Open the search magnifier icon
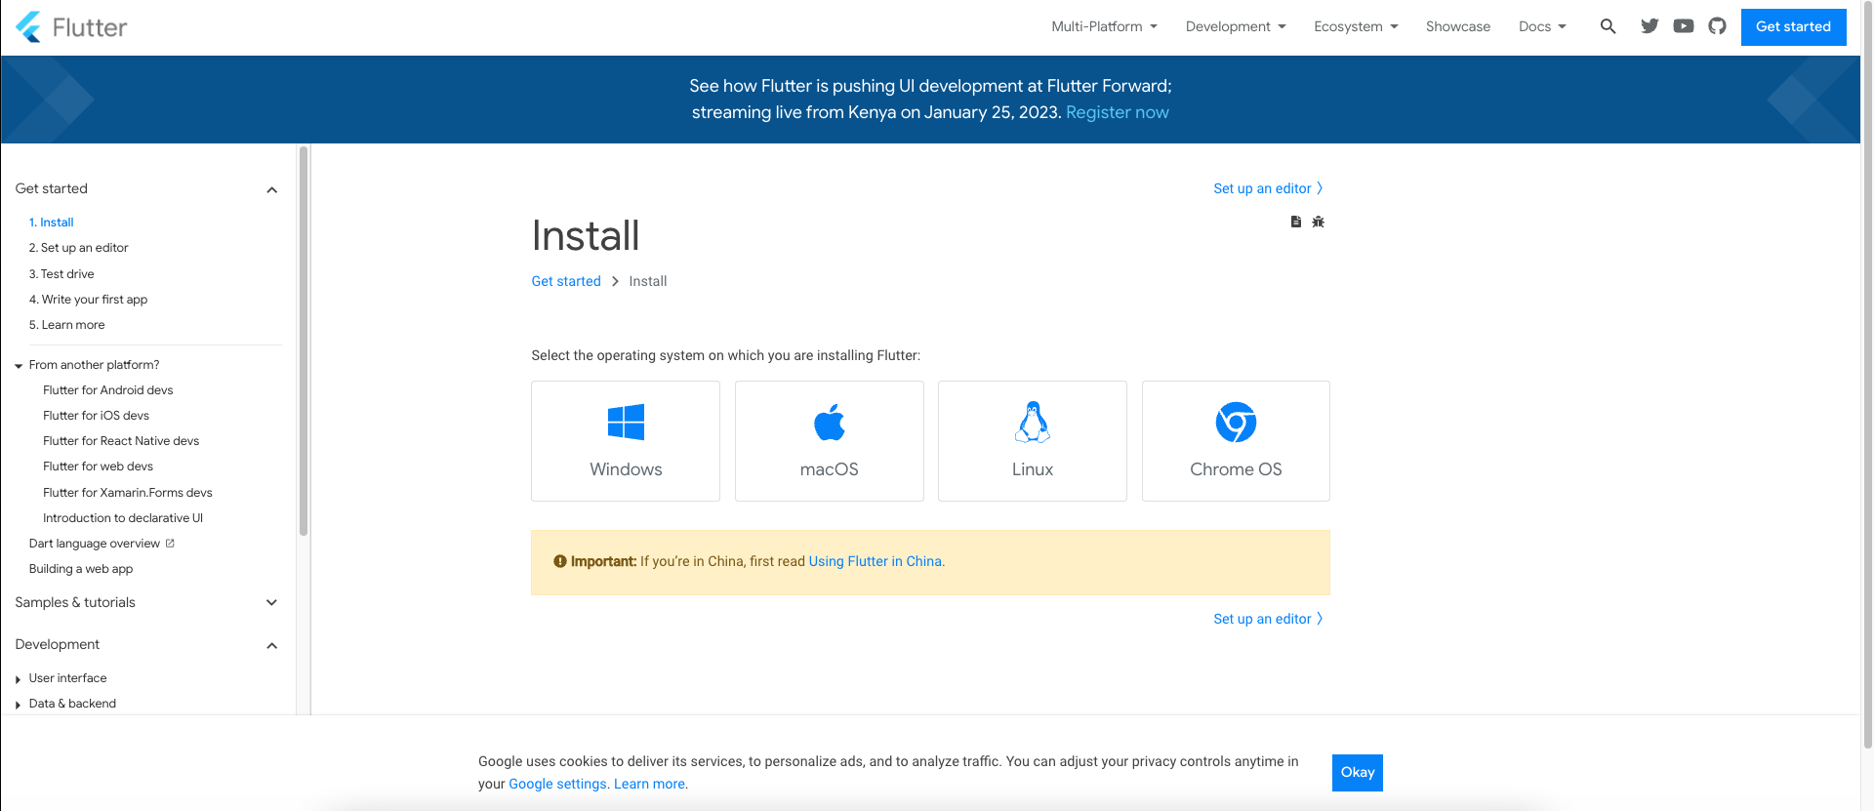 coord(1608,26)
